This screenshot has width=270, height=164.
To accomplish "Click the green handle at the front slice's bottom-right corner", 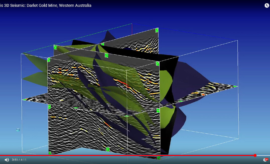I will (x=159, y=158).
